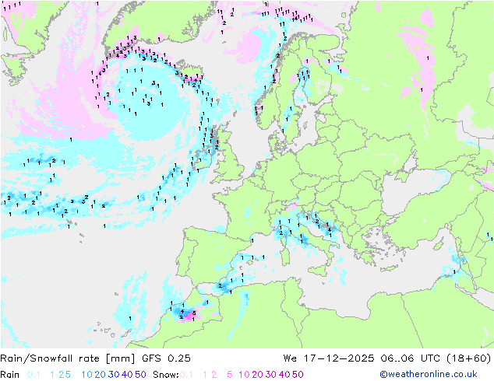Click the "Snow:" legend label
This screenshot has width=494, height=381.
(x=166, y=375)
